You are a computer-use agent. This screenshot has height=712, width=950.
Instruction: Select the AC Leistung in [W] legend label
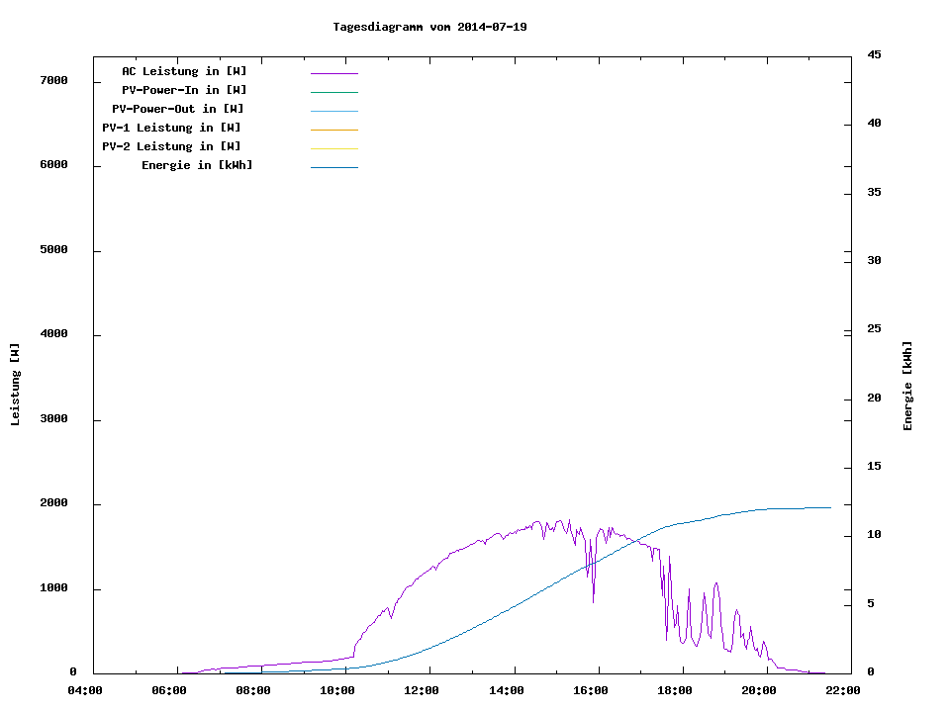click(184, 71)
